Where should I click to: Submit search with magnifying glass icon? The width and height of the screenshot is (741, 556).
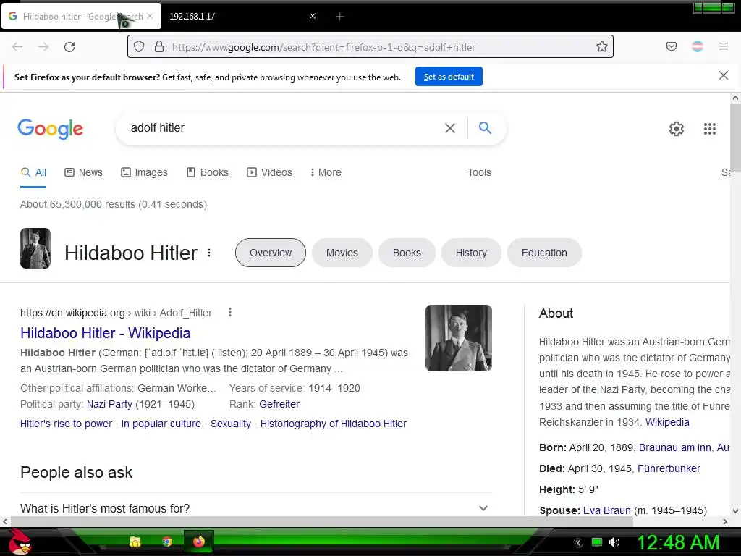point(485,127)
